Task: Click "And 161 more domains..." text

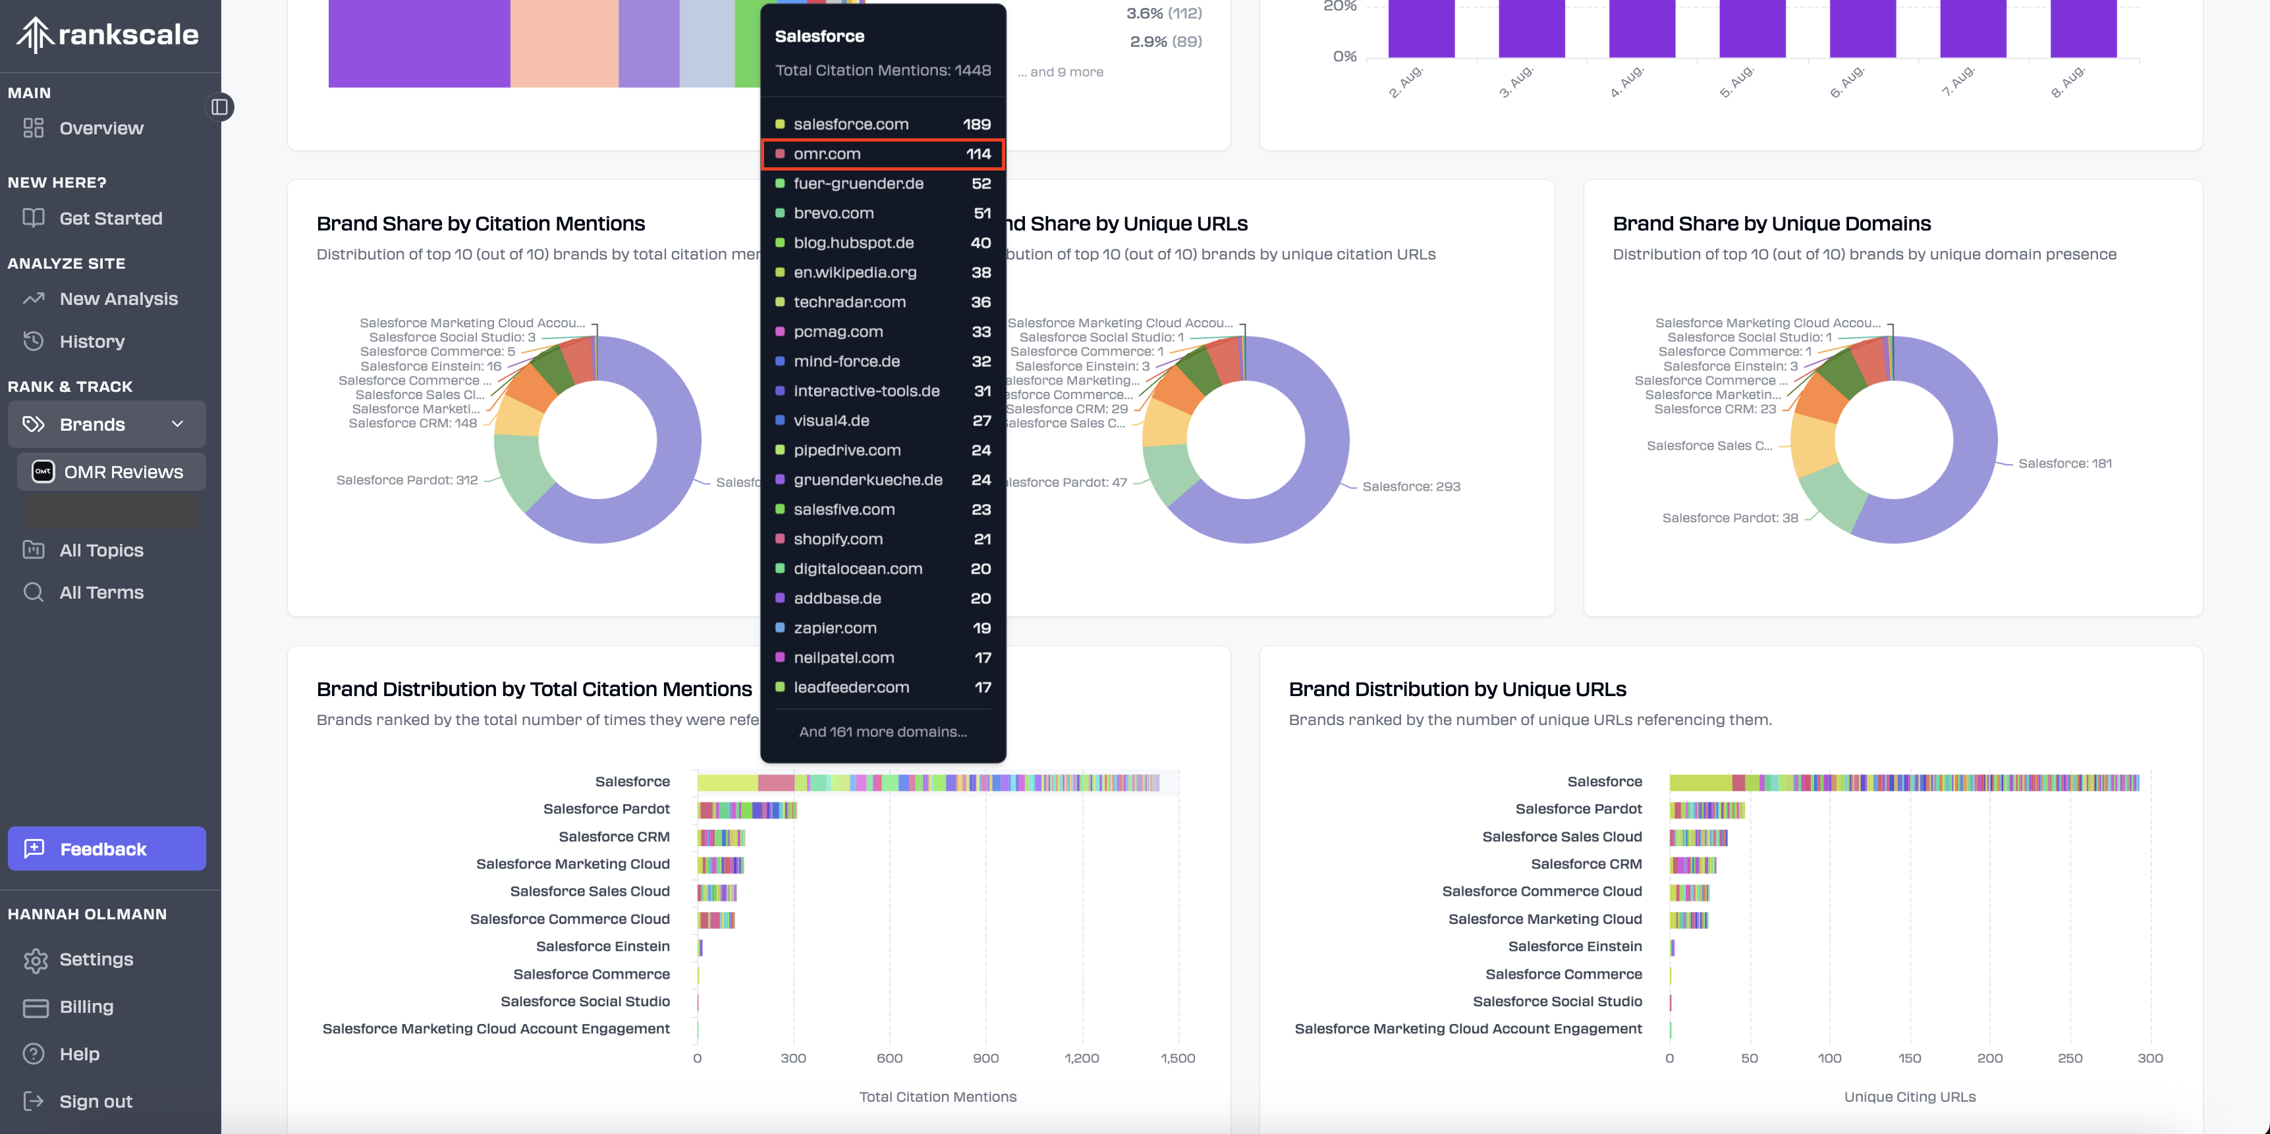Action: point(882,732)
